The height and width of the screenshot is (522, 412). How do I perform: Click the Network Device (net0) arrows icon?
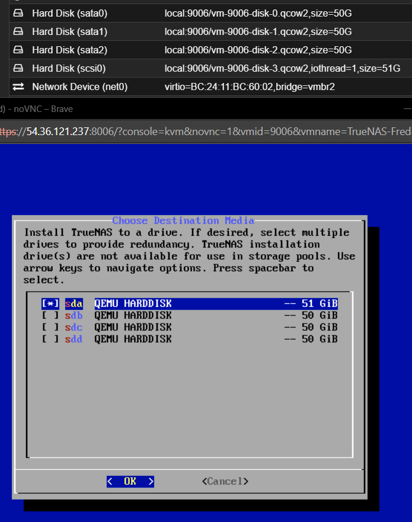(x=18, y=87)
